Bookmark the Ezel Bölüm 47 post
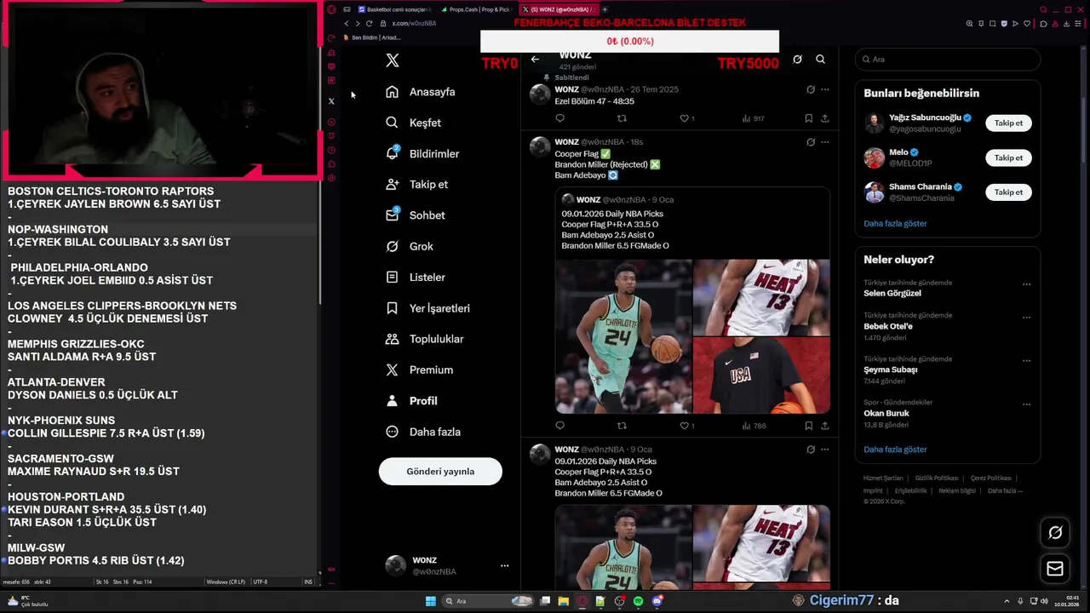The width and height of the screenshot is (1090, 613). click(x=808, y=118)
